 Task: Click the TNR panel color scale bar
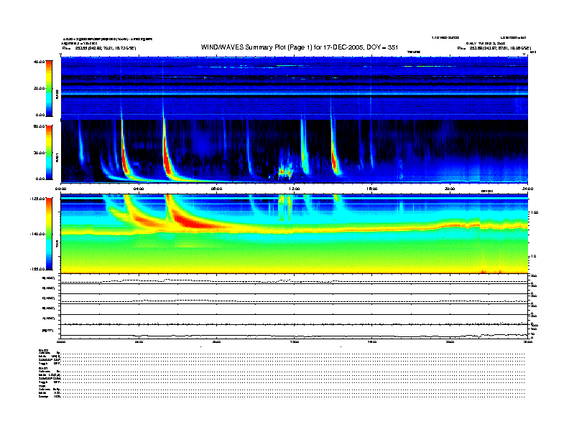click(49, 234)
